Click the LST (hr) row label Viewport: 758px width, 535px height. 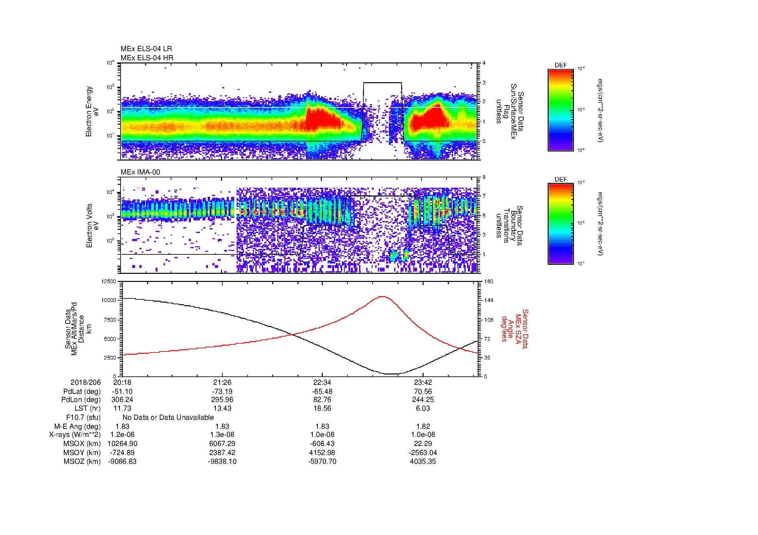point(87,408)
